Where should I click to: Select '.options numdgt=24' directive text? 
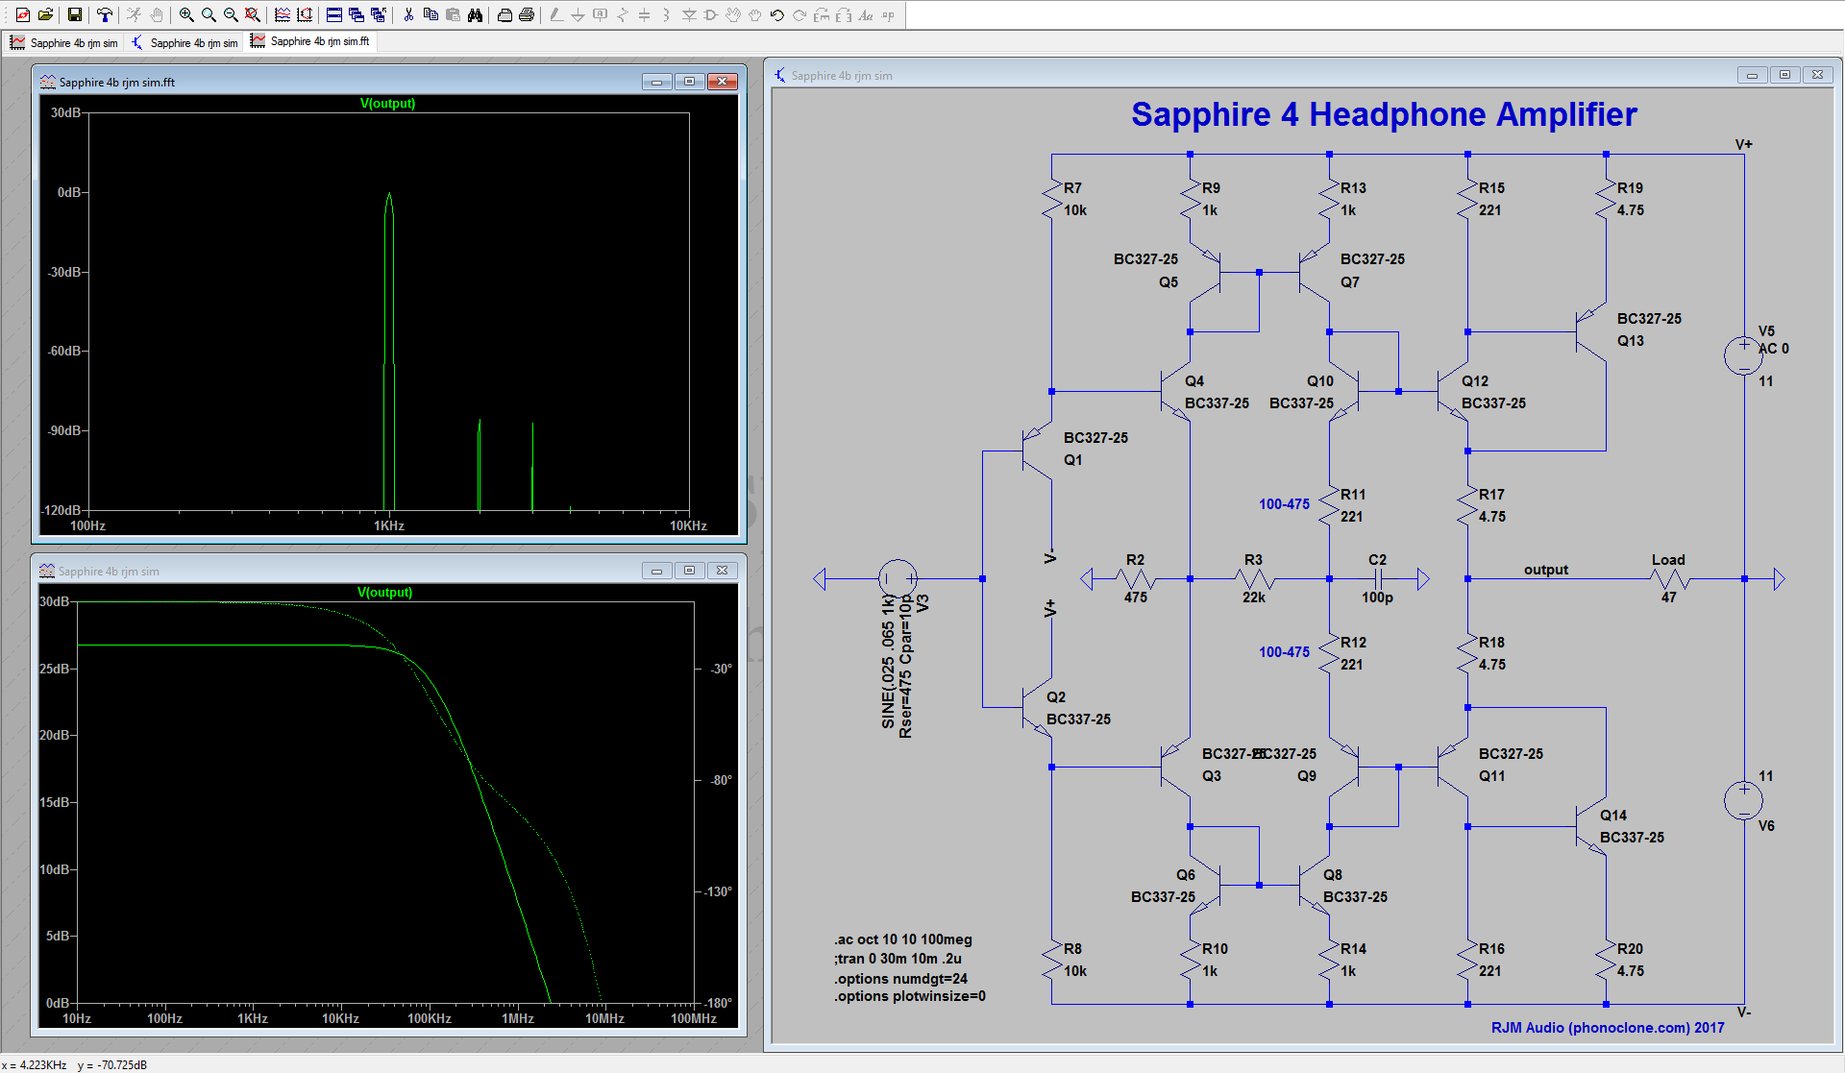click(x=900, y=979)
